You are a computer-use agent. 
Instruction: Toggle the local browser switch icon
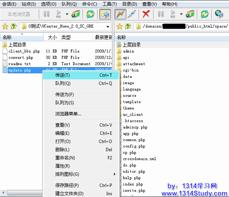(105, 15)
